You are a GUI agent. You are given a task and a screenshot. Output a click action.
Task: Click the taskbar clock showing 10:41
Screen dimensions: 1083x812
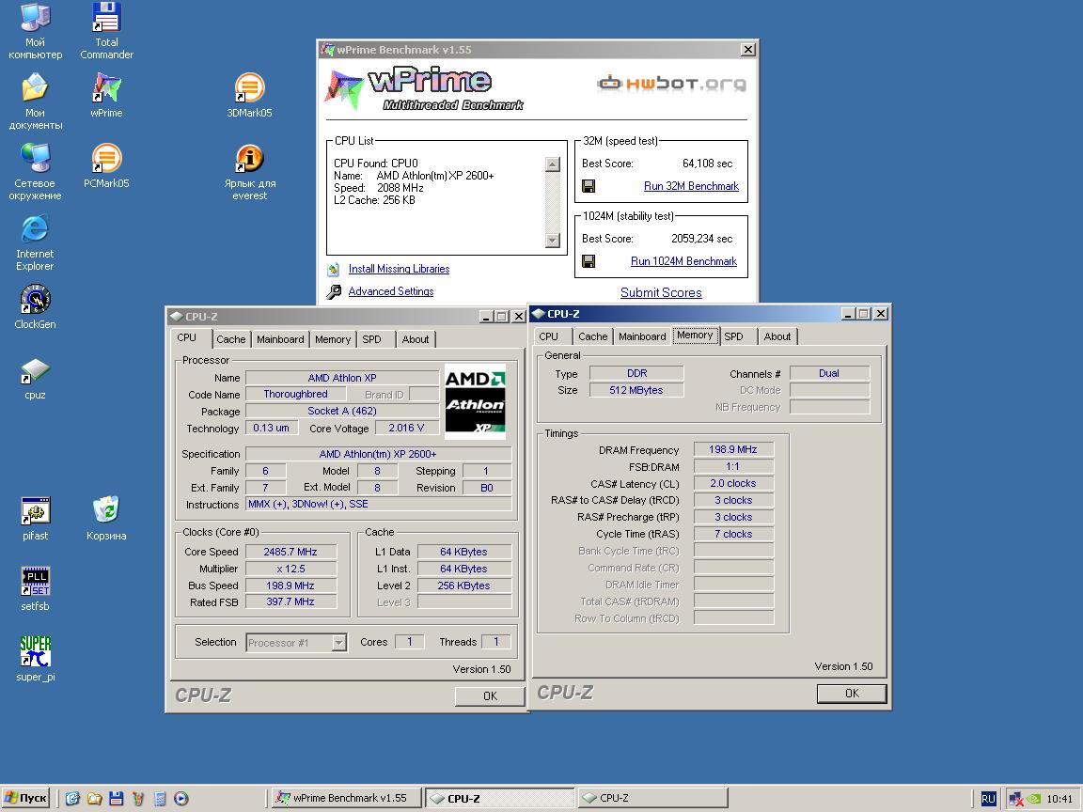[1059, 800]
